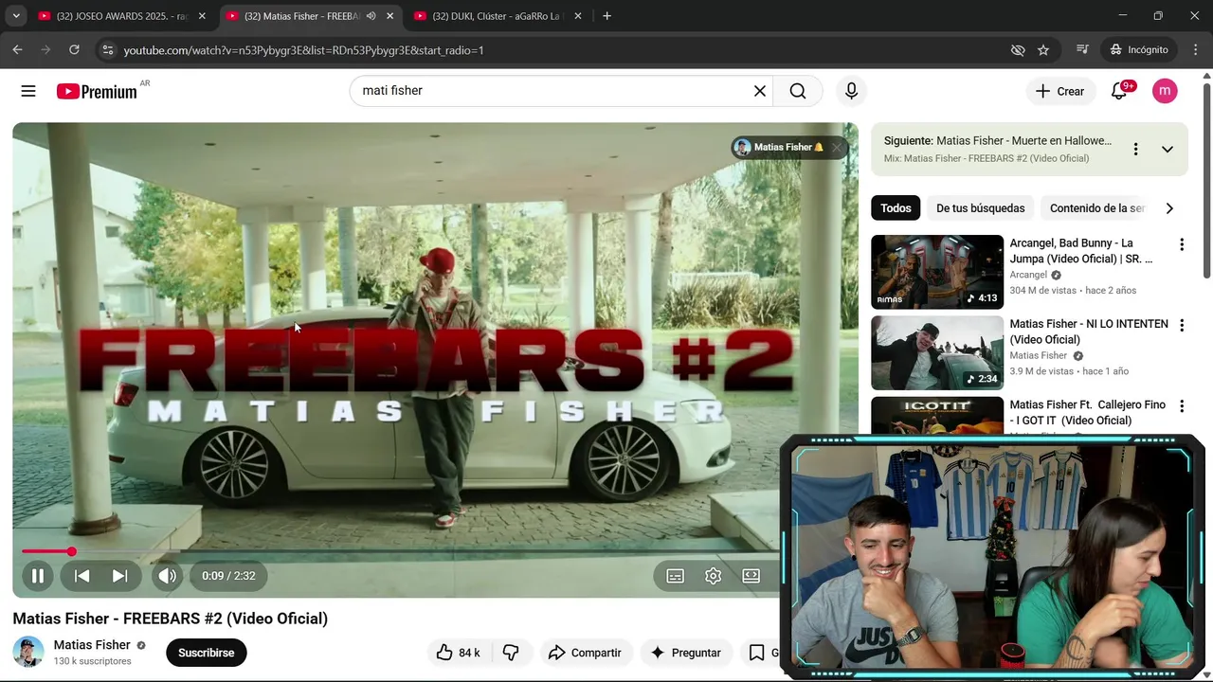Image resolution: width=1213 pixels, height=682 pixels.
Task: Open options for La Jumpa video
Action: point(1182,244)
